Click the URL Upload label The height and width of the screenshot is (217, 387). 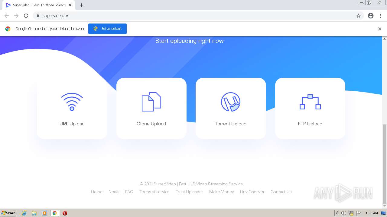tap(72, 124)
